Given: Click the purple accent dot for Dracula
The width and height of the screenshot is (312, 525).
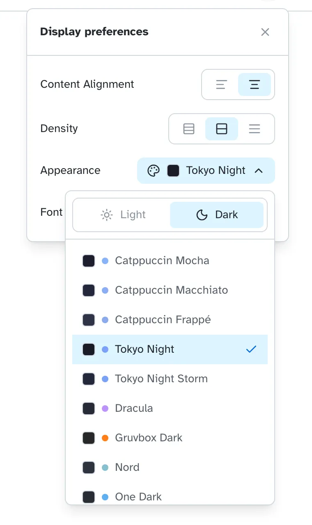Looking at the screenshot, I should point(105,409).
